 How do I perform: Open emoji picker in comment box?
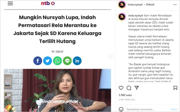[121, 109]
